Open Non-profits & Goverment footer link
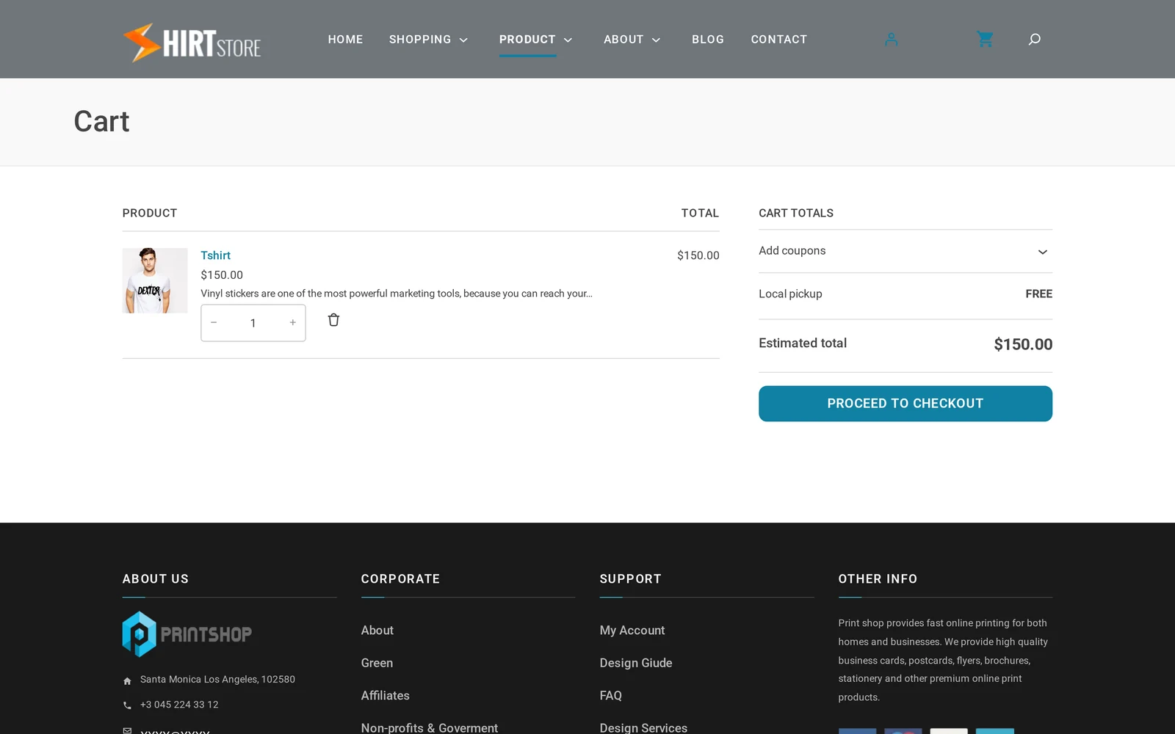The height and width of the screenshot is (734, 1175). [x=429, y=727]
